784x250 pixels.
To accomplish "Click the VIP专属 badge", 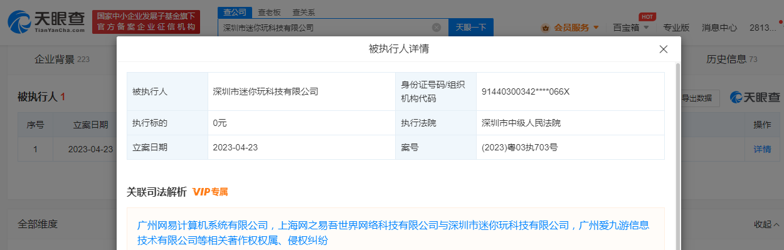I will coord(210,192).
